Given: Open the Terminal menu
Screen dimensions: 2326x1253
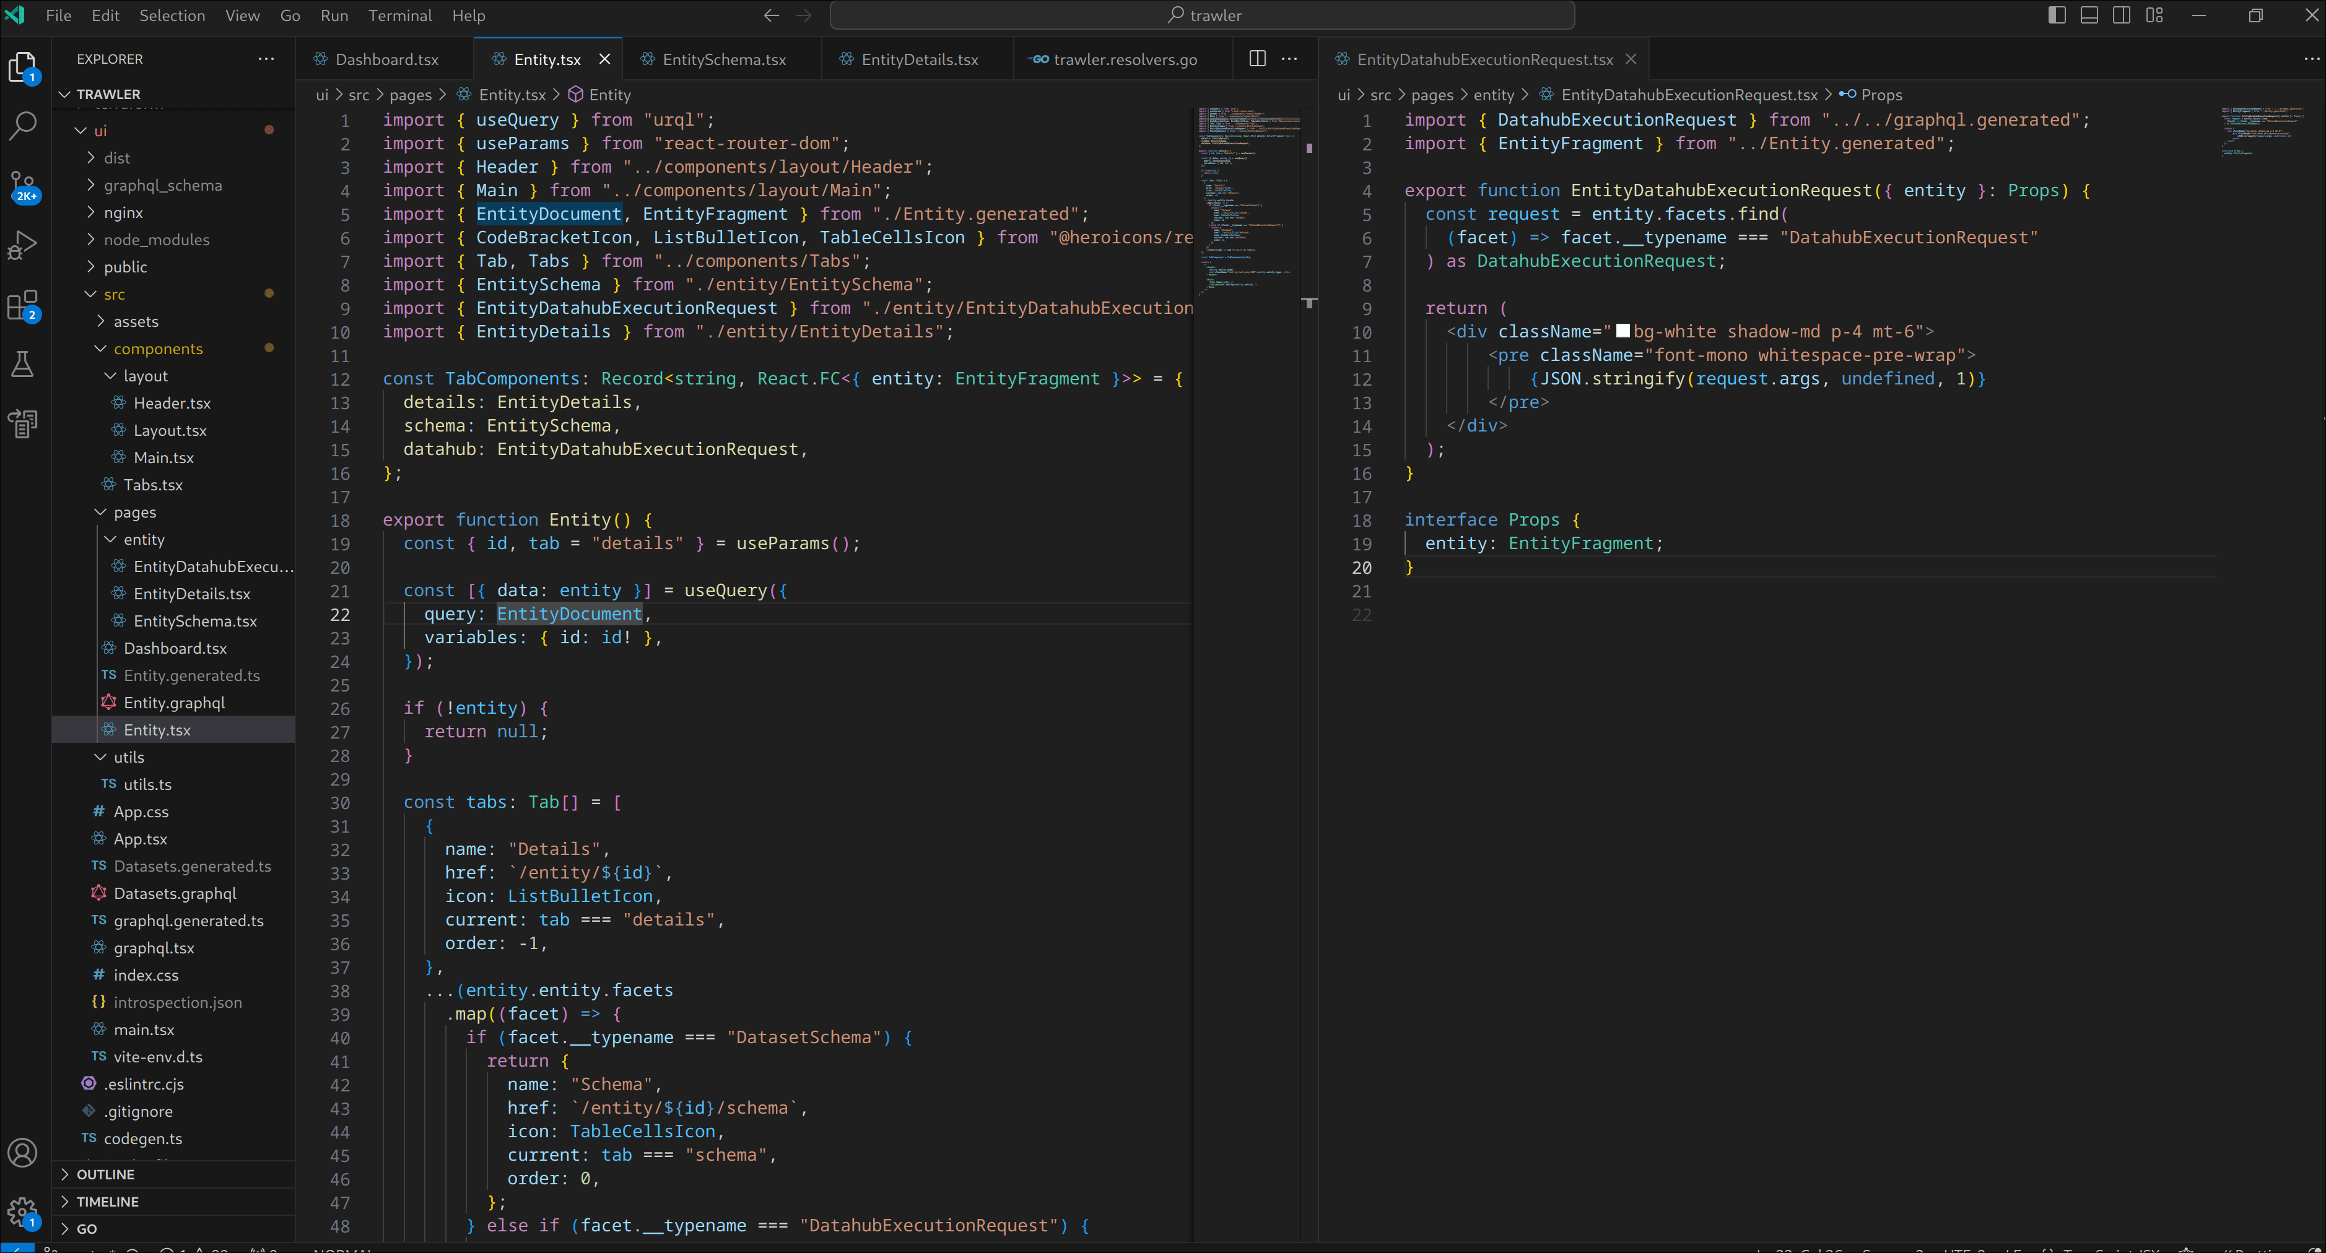Looking at the screenshot, I should click(399, 15).
